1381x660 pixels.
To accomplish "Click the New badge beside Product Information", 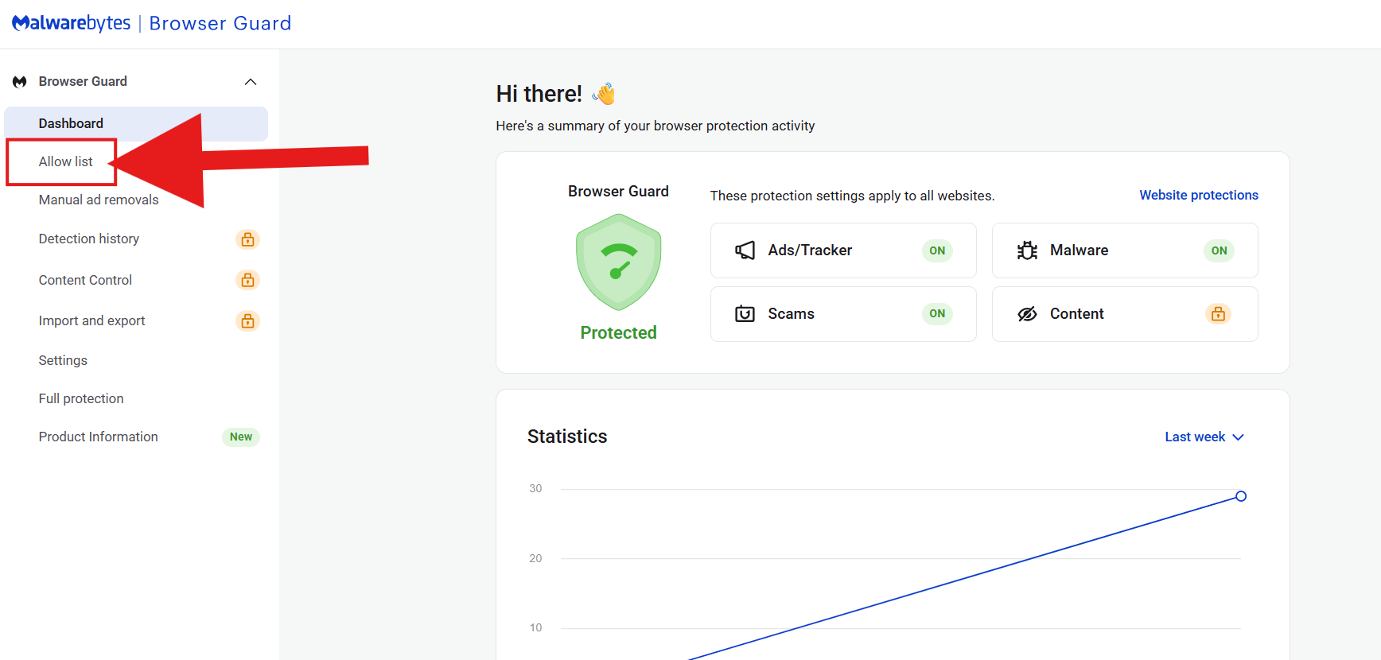I will click(241, 437).
